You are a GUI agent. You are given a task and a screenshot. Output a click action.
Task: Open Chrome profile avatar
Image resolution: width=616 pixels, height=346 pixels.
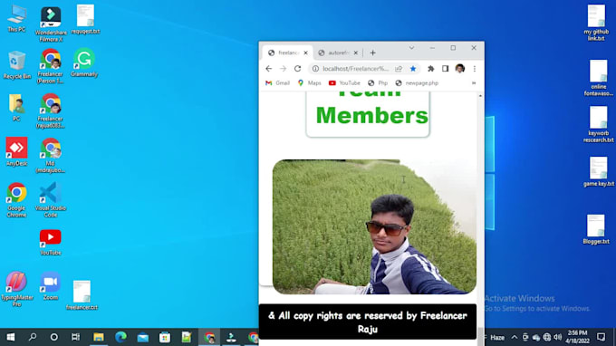pos(460,68)
